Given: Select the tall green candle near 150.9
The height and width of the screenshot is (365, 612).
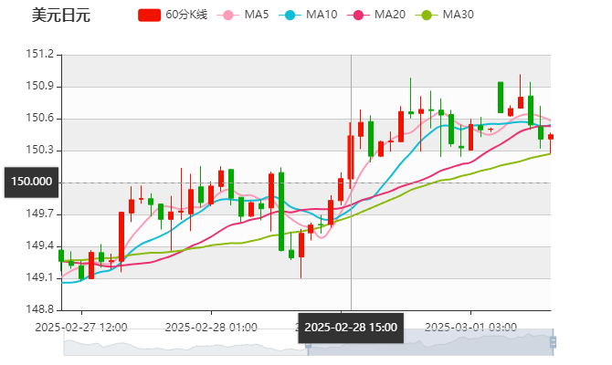Looking at the screenshot, I should 501,97.
